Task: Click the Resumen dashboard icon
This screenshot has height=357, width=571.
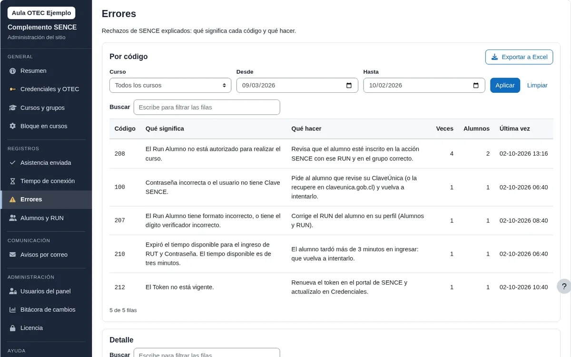Action: (13, 71)
